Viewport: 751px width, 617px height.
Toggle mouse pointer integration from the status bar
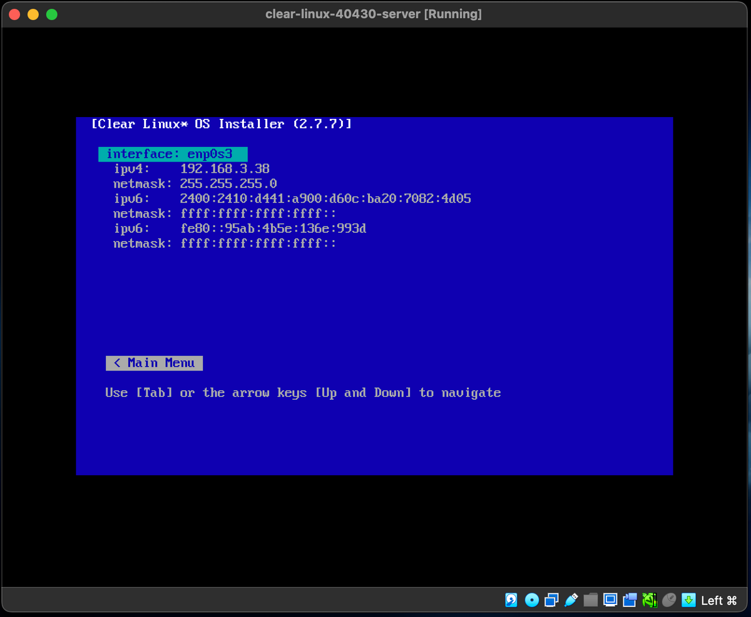[x=668, y=599]
